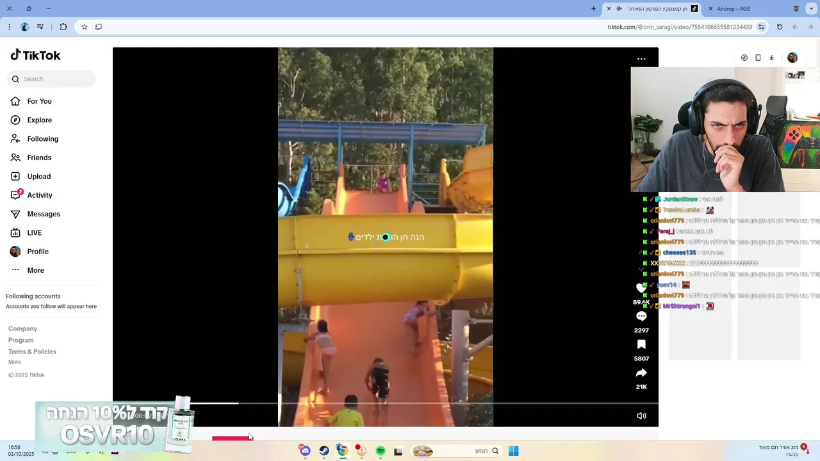Image resolution: width=820 pixels, height=461 pixels.
Task: Open the Extensions puzzle icon
Action: pos(63,27)
